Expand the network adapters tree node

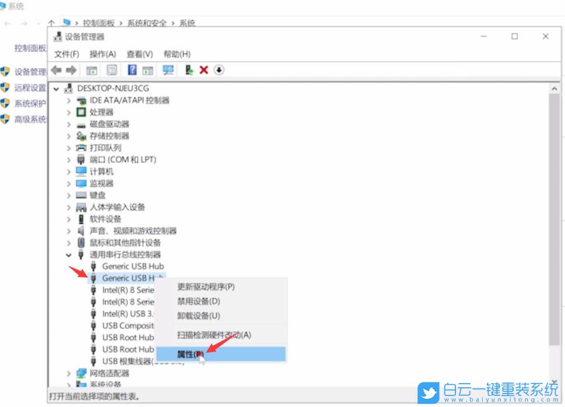68,374
